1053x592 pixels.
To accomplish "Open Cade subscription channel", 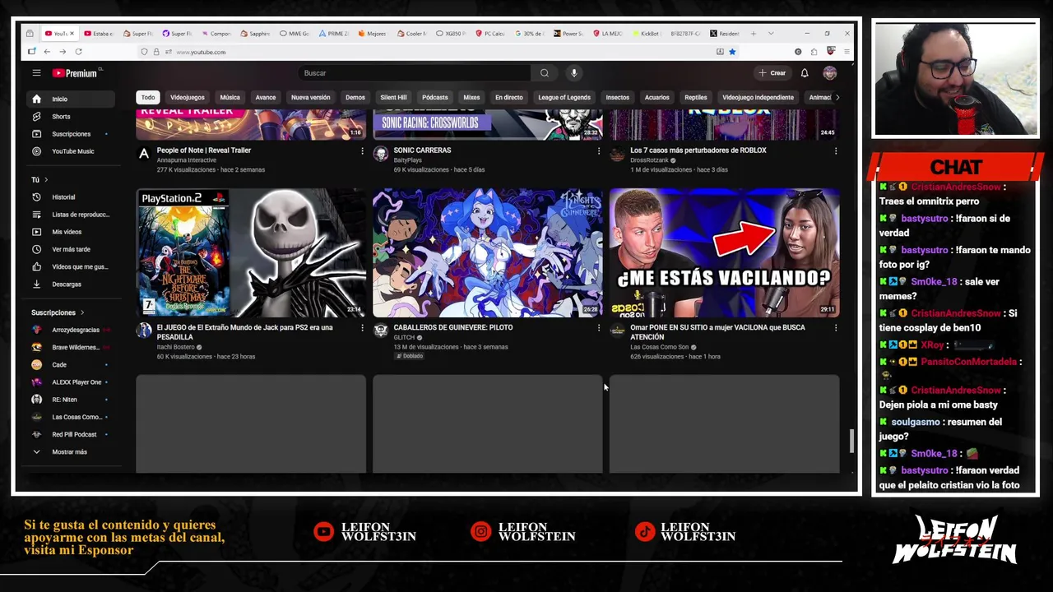I will tap(72, 364).
